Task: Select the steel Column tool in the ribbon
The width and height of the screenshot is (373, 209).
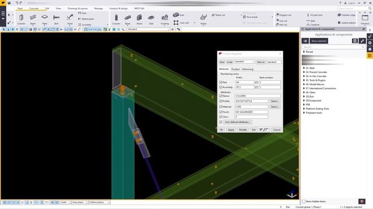Action: tap(21, 19)
